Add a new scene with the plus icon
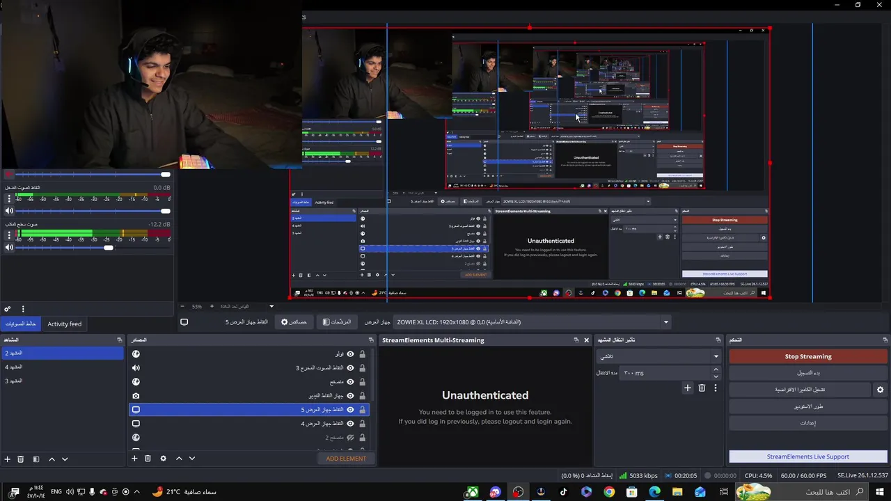Image resolution: width=891 pixels, height=501 pixels. point(8,459)
